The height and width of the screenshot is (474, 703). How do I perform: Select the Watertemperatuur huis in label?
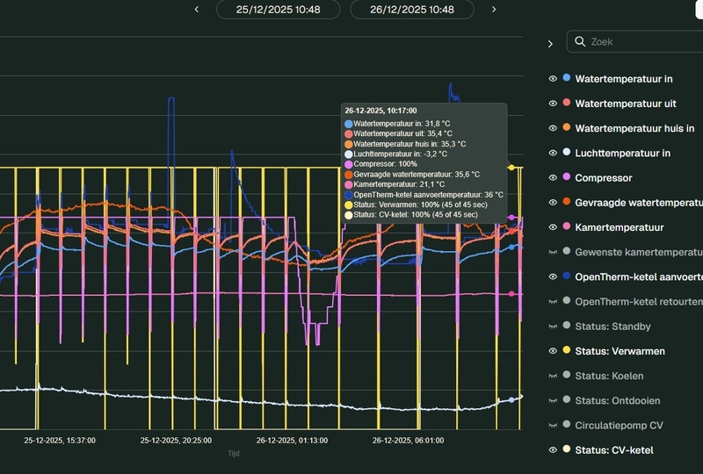click(634, 129)
